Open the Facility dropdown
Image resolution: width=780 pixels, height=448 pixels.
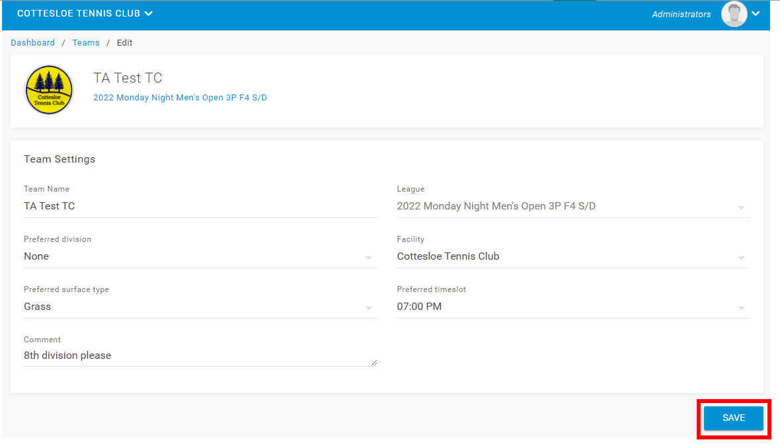point(573,256)
